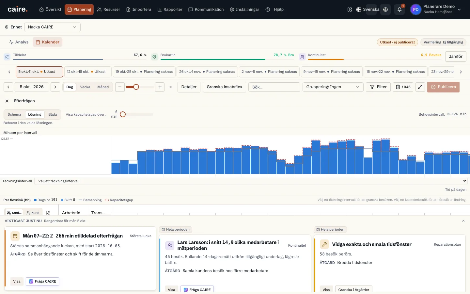Switch demand view to Schema

pos(14,114)
